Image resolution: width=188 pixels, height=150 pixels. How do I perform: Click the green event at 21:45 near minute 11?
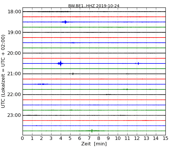[x=127, y=89]
